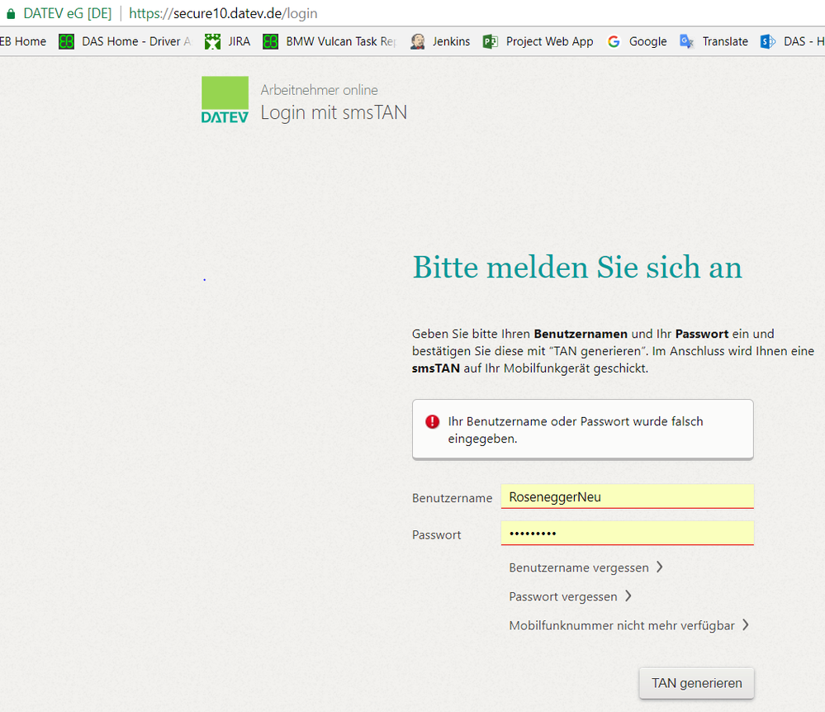Open DAS Home - Driver bookmark
Viewport: 825px width, 712px height.
tap(136, 41)
